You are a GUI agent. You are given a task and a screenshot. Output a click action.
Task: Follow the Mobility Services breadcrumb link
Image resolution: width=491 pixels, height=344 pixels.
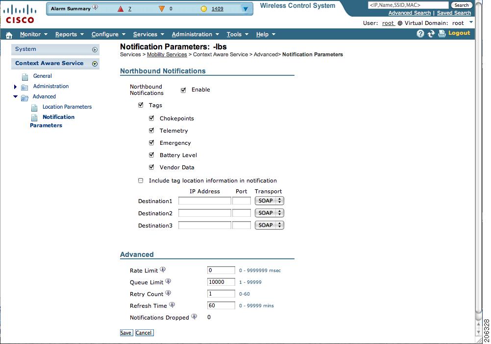(x=167, y=54)
